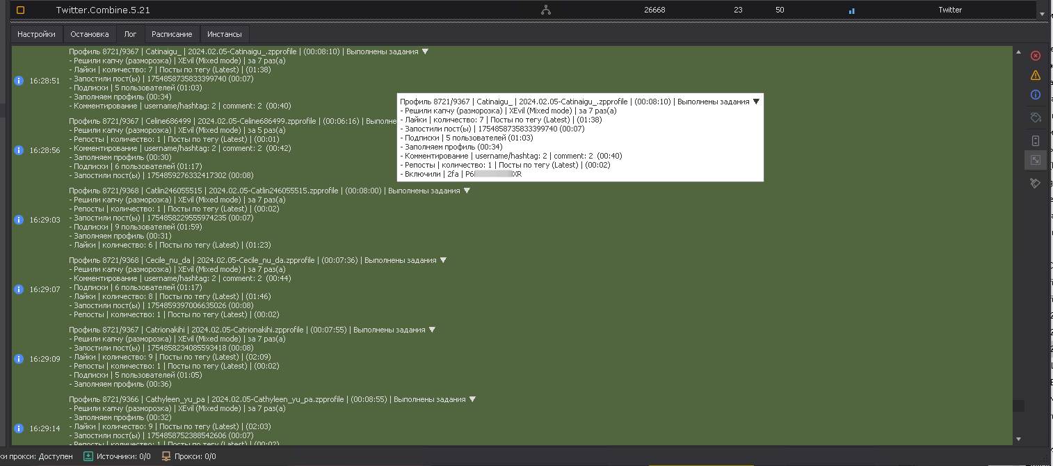The image size is (1053, 466).
Task: Click the 'Лайки | количество: 6' line
Action: click(170, 245)
